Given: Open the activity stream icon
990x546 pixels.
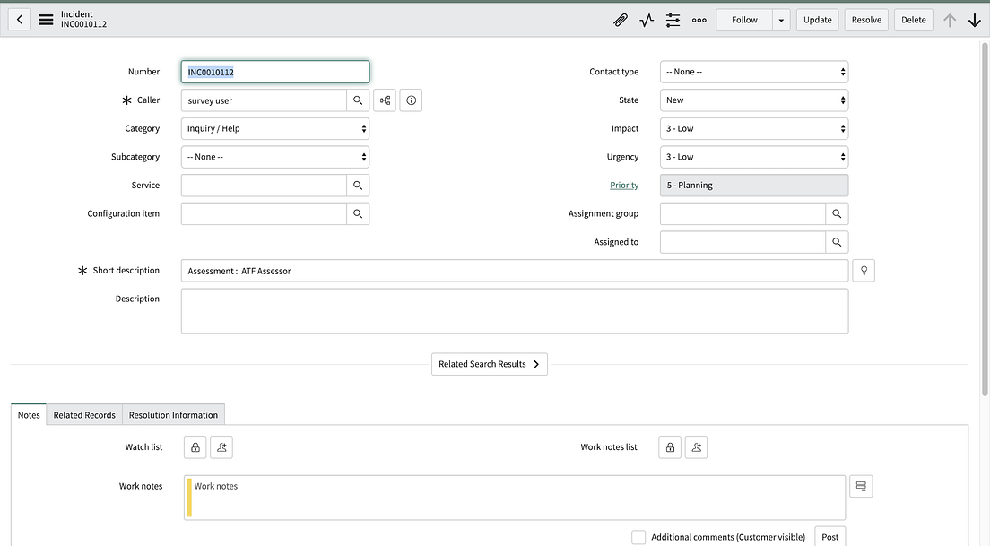Looking at the screenshot, I should pos(647,19).
